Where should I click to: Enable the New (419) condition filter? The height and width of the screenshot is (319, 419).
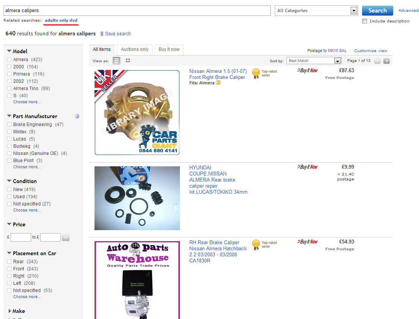(9, 190)
